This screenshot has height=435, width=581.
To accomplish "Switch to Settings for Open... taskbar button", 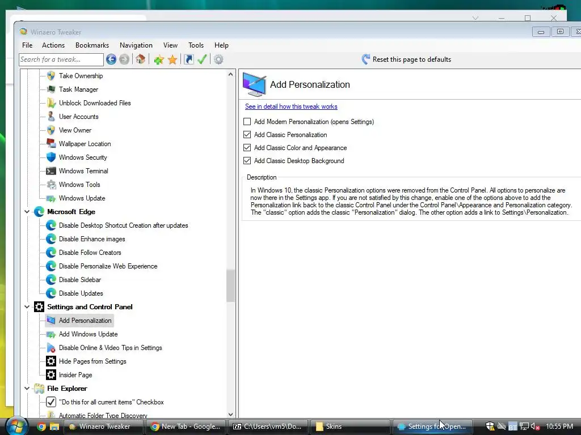I will pyautogui.click(x=432, y=427).
